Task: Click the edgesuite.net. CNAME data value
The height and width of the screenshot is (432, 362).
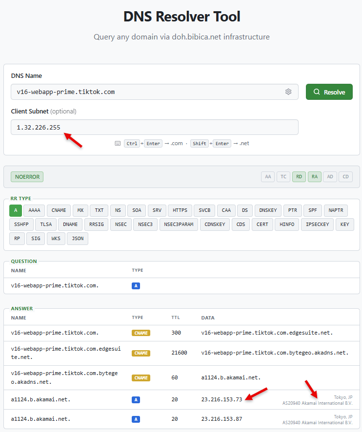Action: 267,333
